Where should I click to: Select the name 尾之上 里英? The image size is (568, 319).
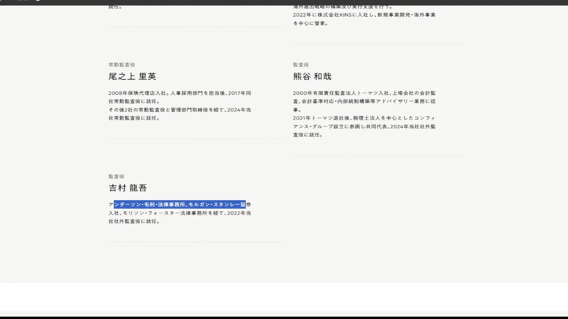coord(132,76)
